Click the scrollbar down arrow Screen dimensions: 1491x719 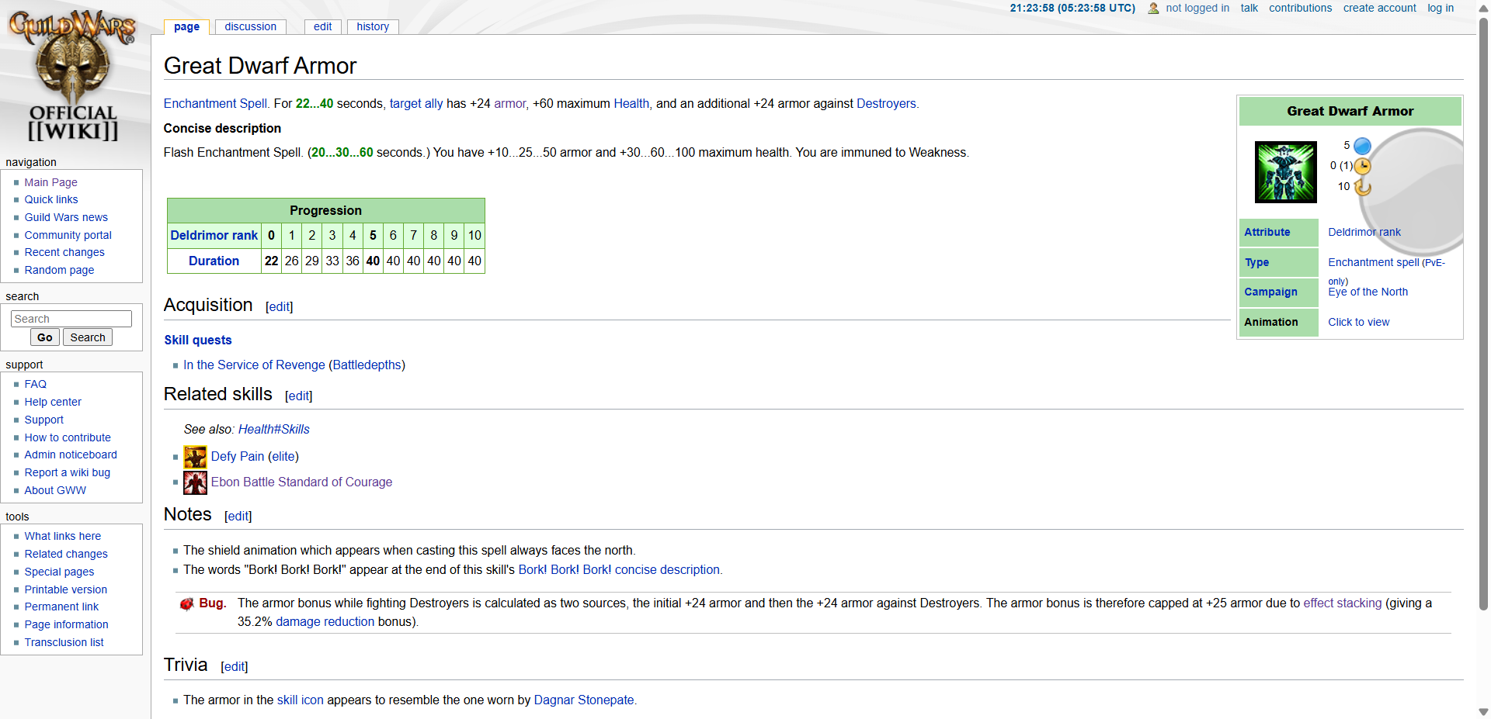coord(1483,712)
